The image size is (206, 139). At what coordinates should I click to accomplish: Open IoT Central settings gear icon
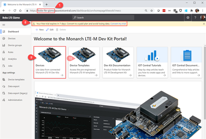point(188,17)
